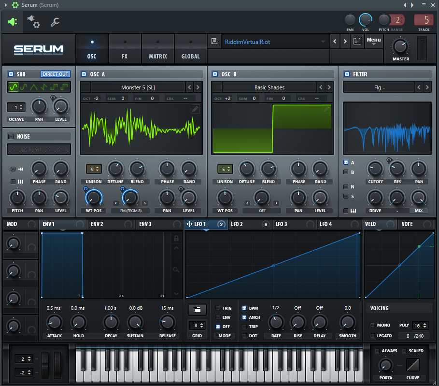
Task: Open the filter type selector
Action: pos(379,87)
